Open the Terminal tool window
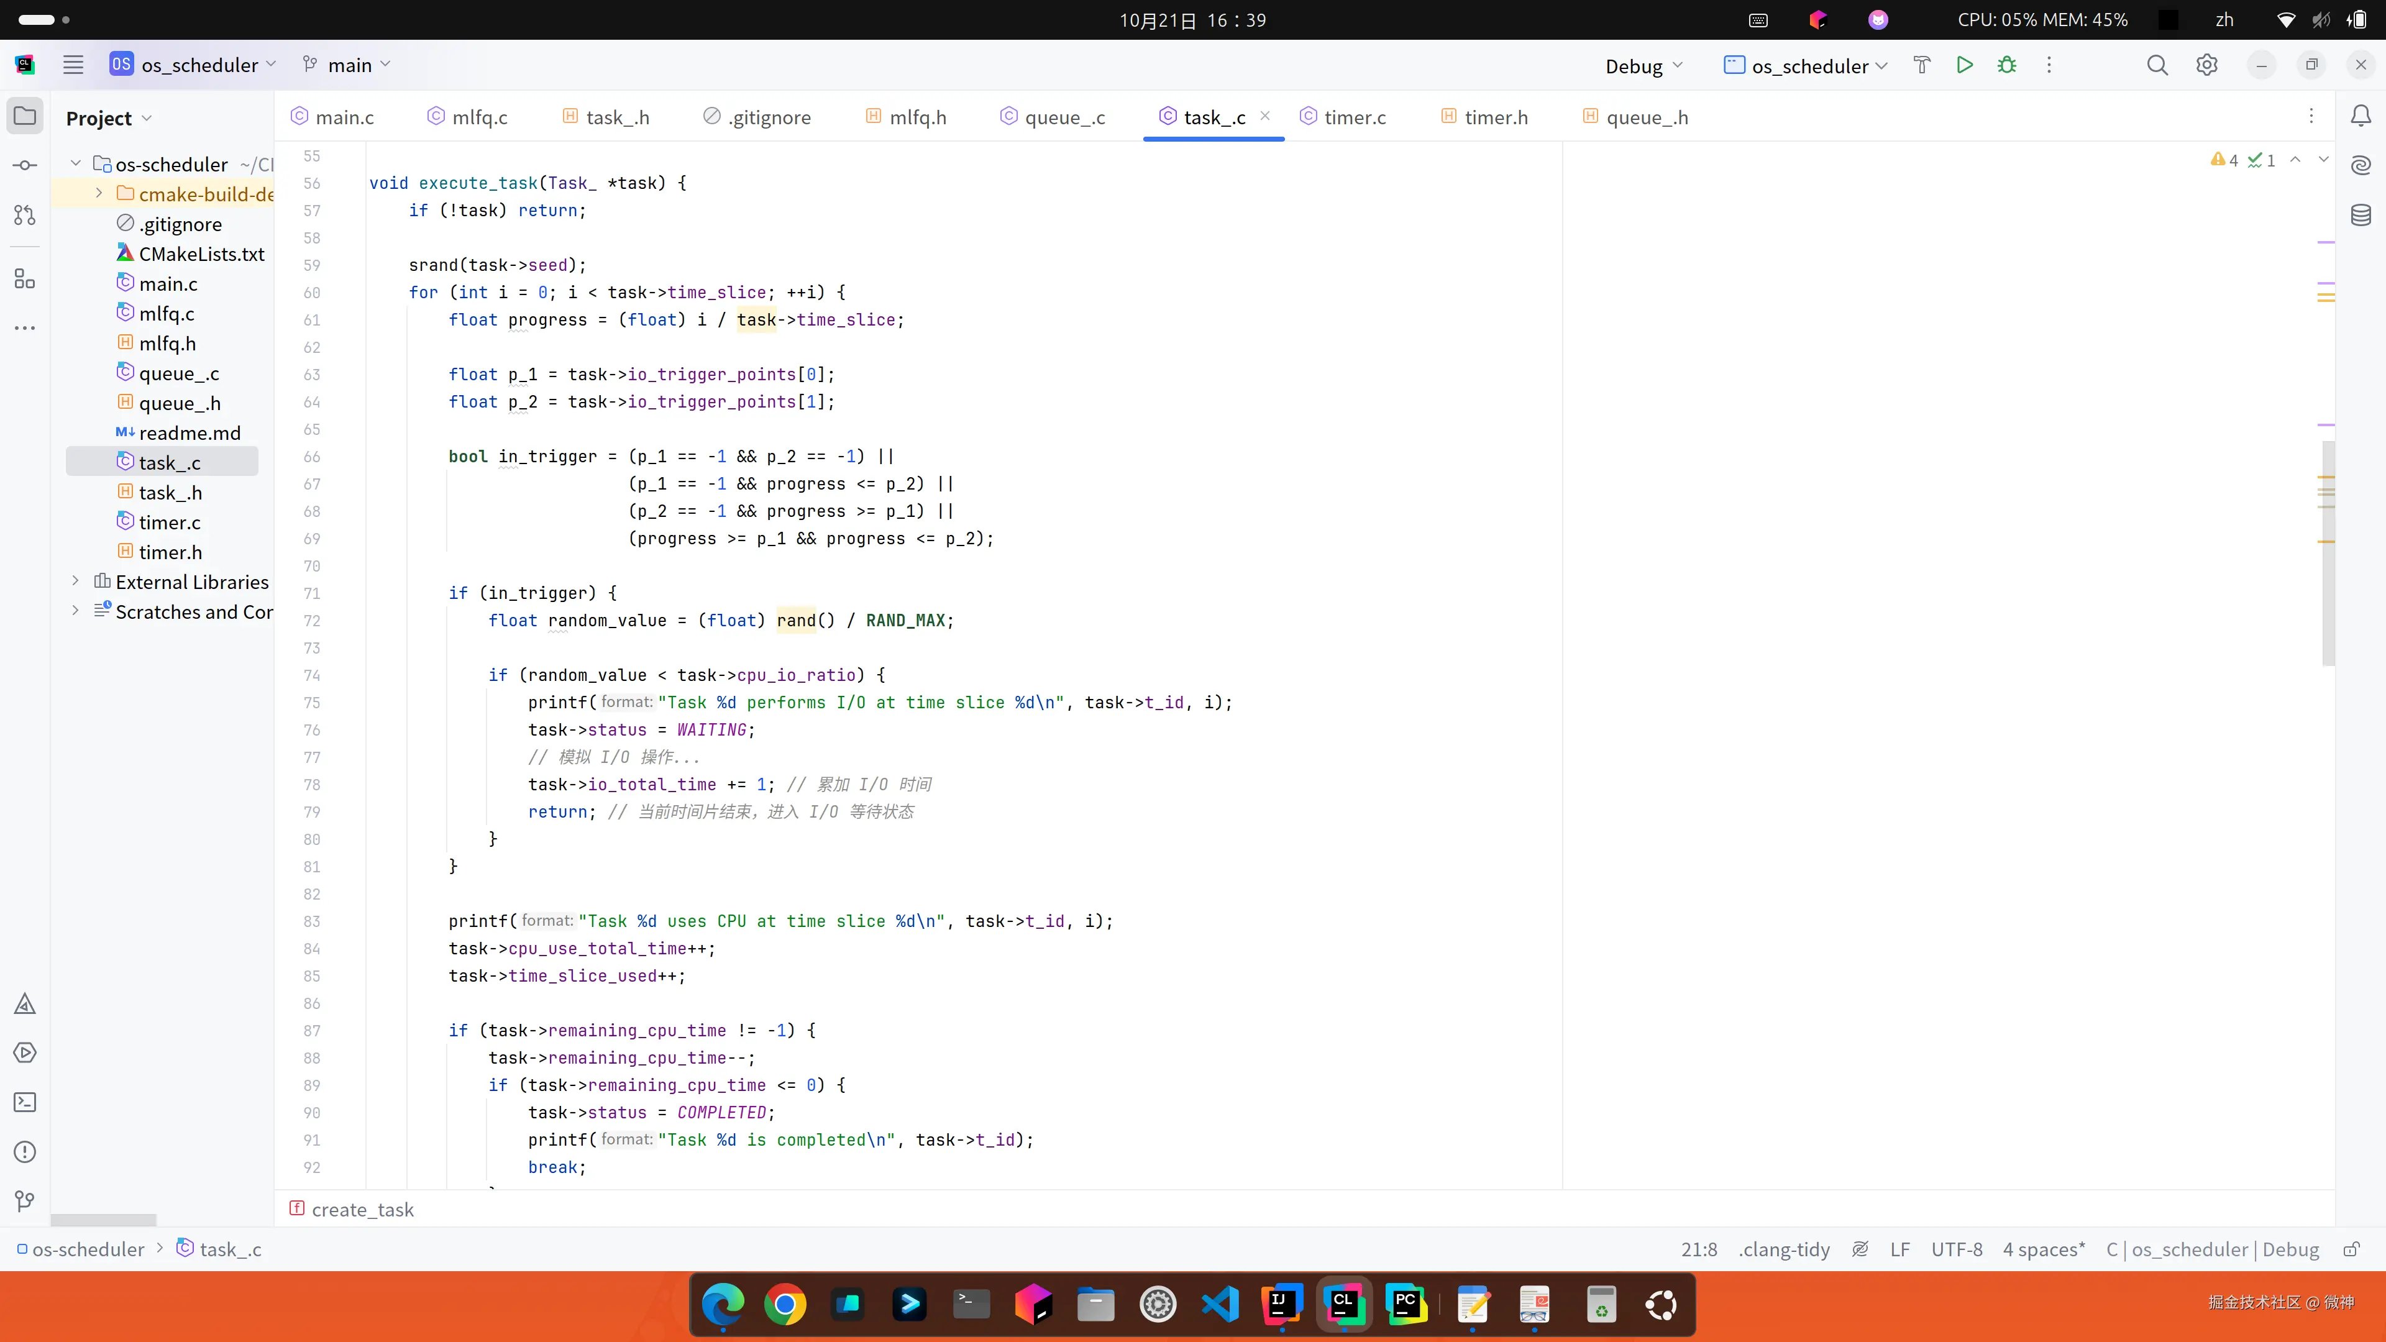 24,1102
